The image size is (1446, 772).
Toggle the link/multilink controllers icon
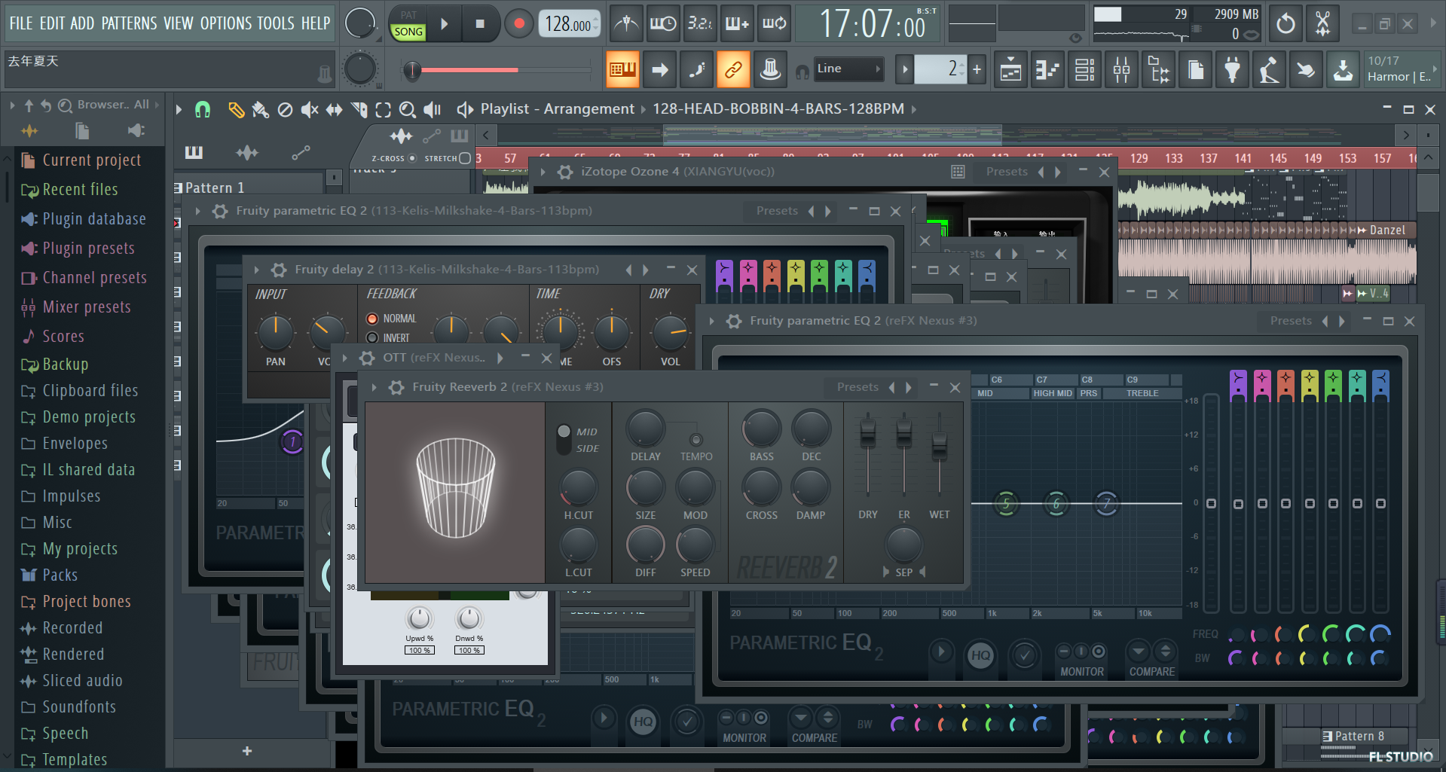coord(733,70)
